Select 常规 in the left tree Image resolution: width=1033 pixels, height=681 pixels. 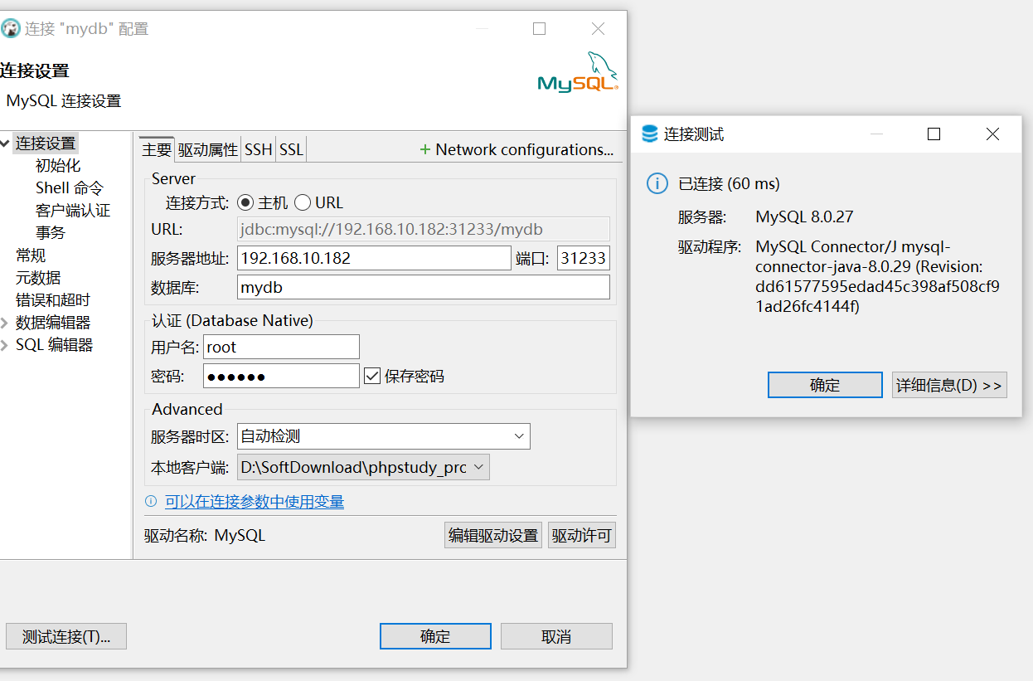(31, 255)
